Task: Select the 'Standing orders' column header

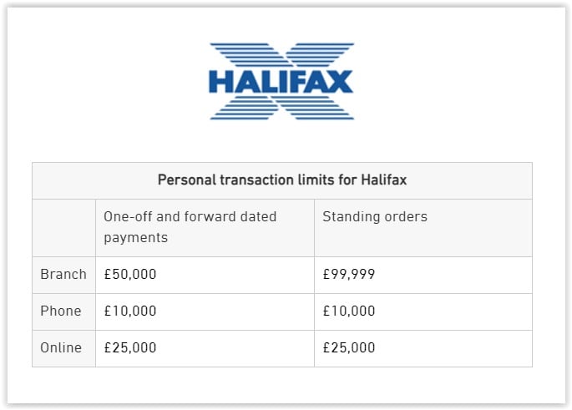Action: click(x=423, y=228)
